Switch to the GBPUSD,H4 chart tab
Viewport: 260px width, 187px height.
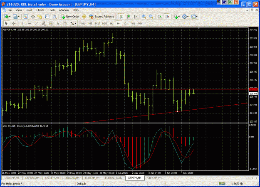32,178
